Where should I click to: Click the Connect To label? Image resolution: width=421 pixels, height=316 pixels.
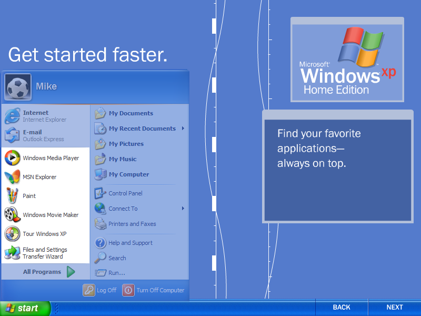123,209
